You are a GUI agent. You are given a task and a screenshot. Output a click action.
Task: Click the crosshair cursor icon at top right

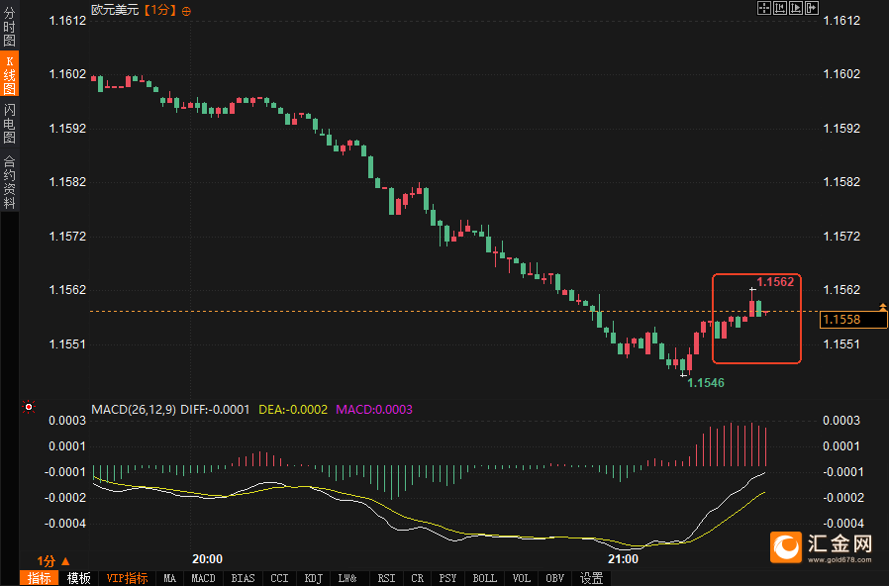tap(764, 8)
